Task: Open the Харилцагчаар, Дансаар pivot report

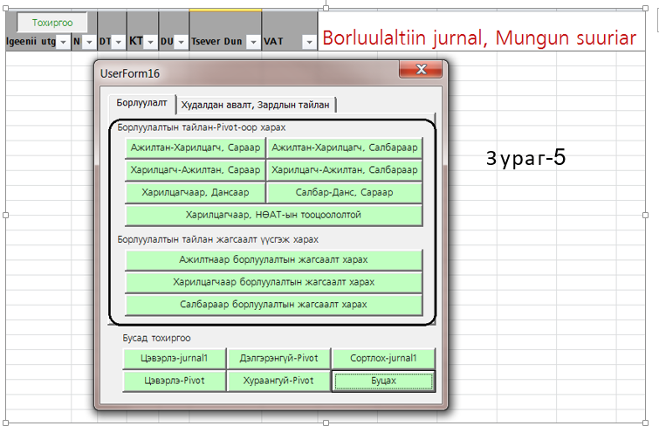Action: tap(195, 192)
